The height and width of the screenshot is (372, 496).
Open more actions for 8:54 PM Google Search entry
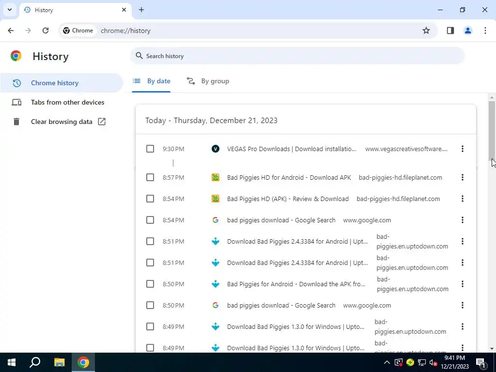[463, 220]
